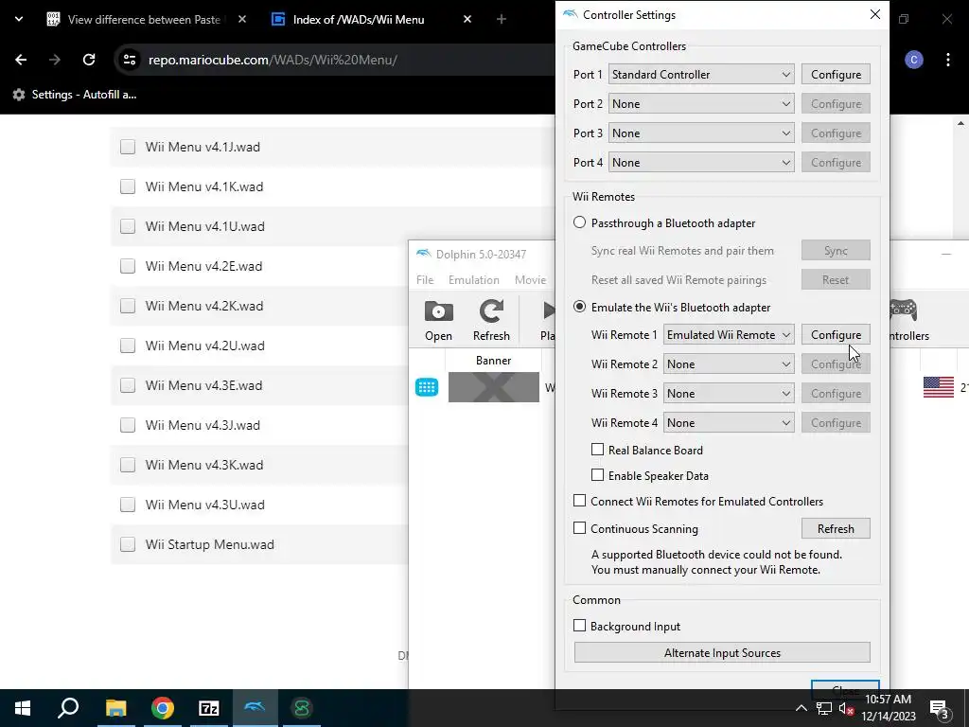Check the Wii Menu v4.3U.wad checkbox
The height and width of the screenshot is (727, 969).
128,505
